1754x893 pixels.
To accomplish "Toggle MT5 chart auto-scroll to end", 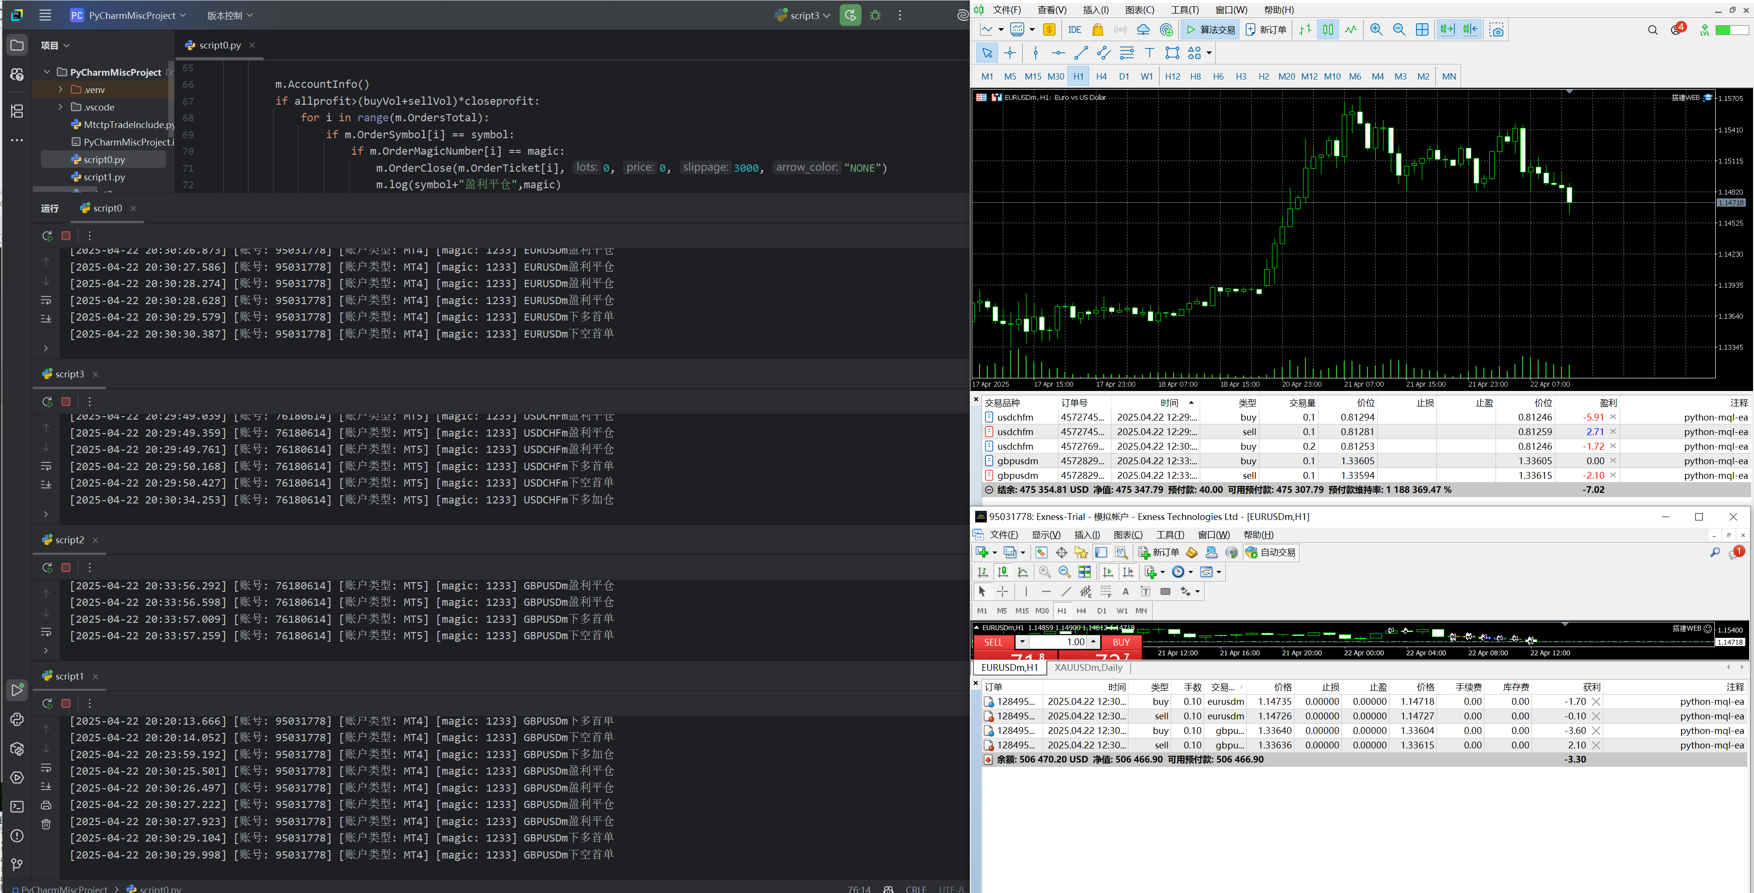I will point(1447,29).
